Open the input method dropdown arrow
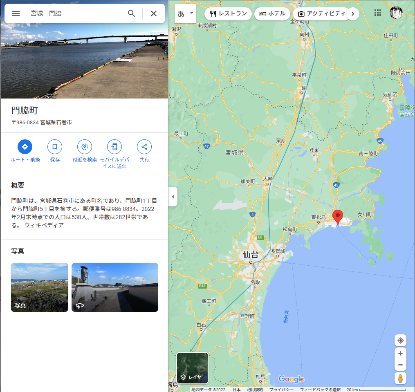The height and width of the screenshot is (392, 415). [x=192, y=13]
